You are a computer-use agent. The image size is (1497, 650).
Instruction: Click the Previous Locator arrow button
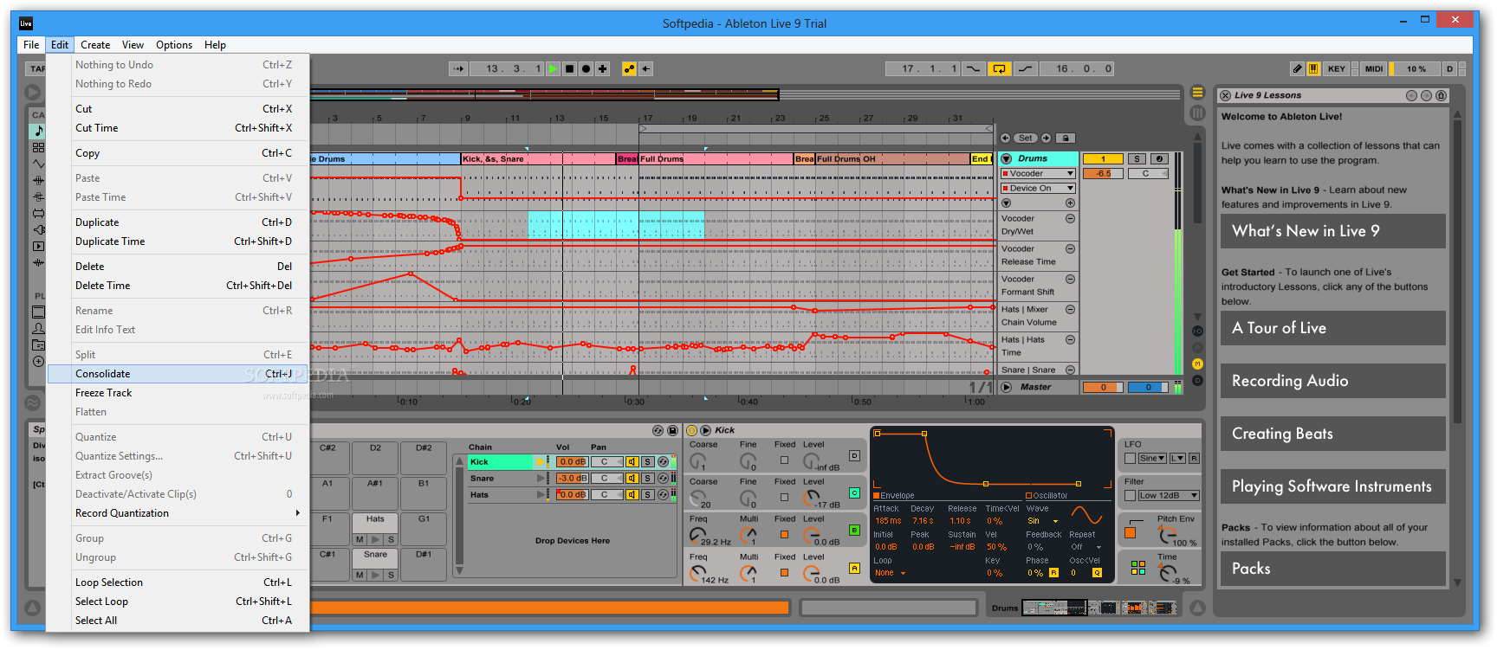coord(1005,138)
